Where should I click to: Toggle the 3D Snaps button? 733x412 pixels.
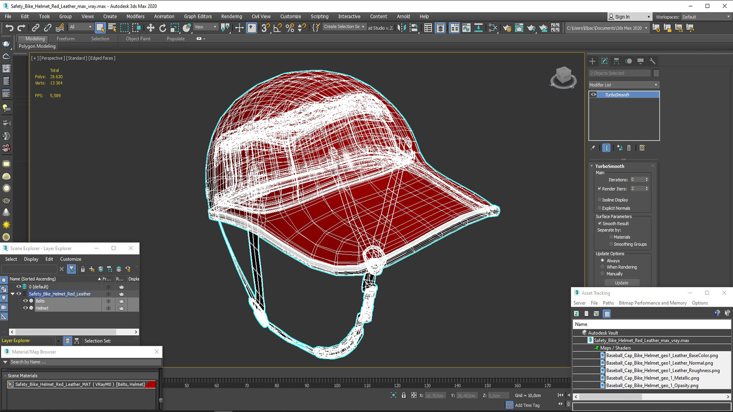265,27
